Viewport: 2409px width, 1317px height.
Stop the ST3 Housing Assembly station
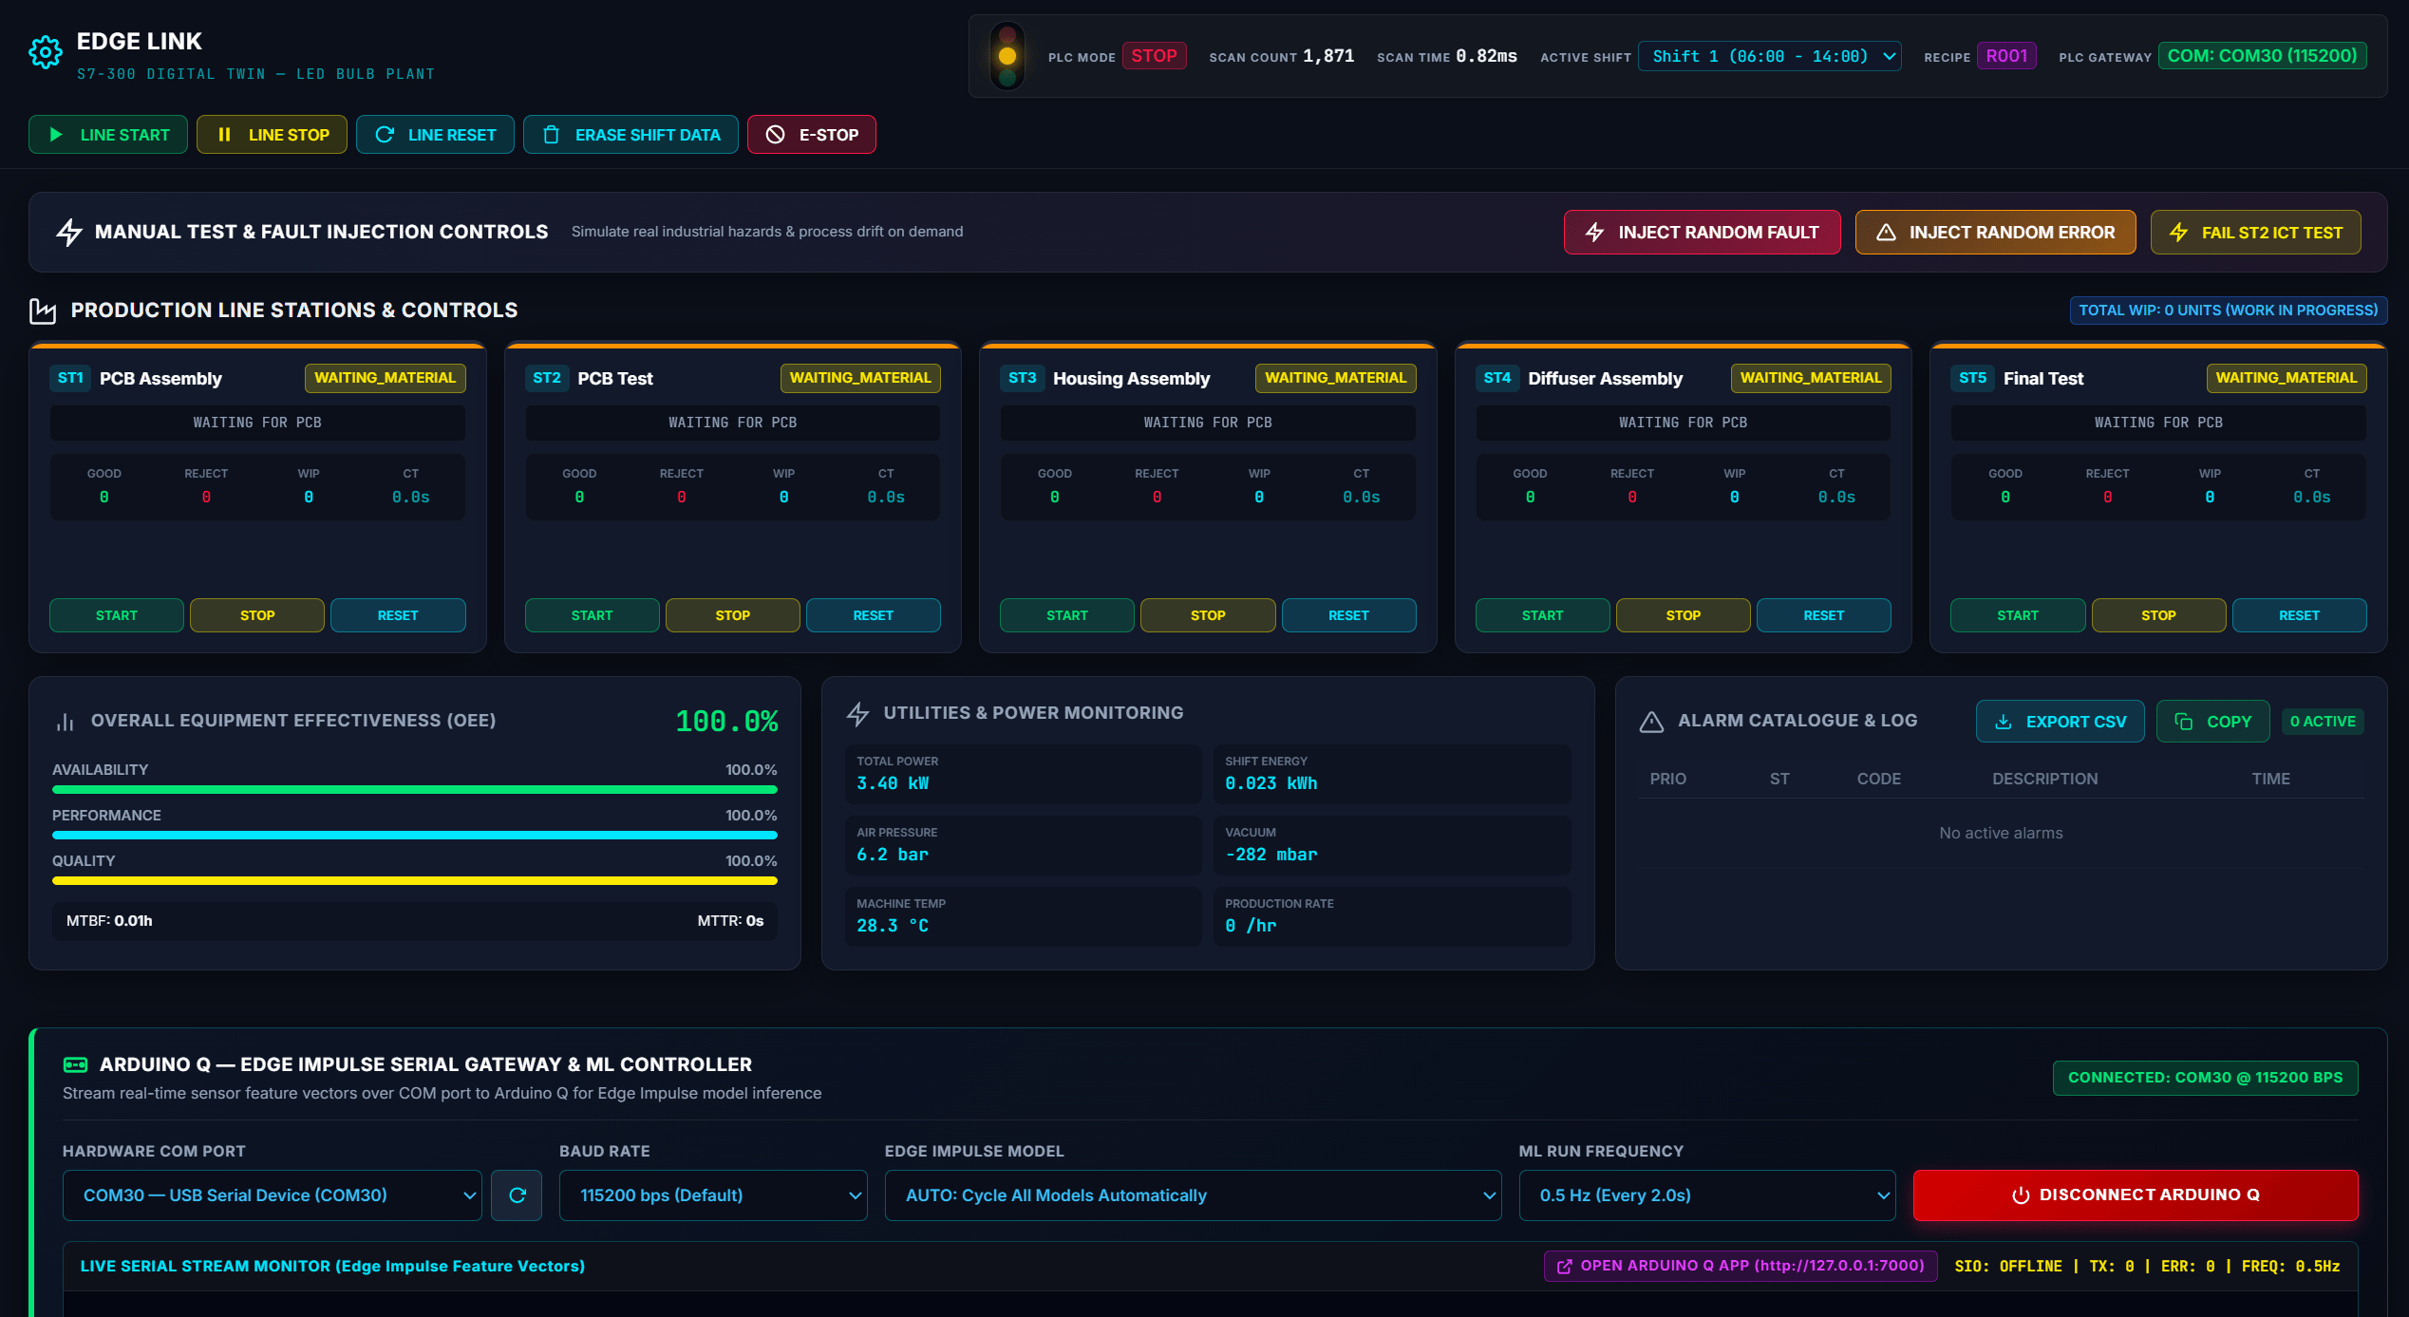pos(1208,615)
